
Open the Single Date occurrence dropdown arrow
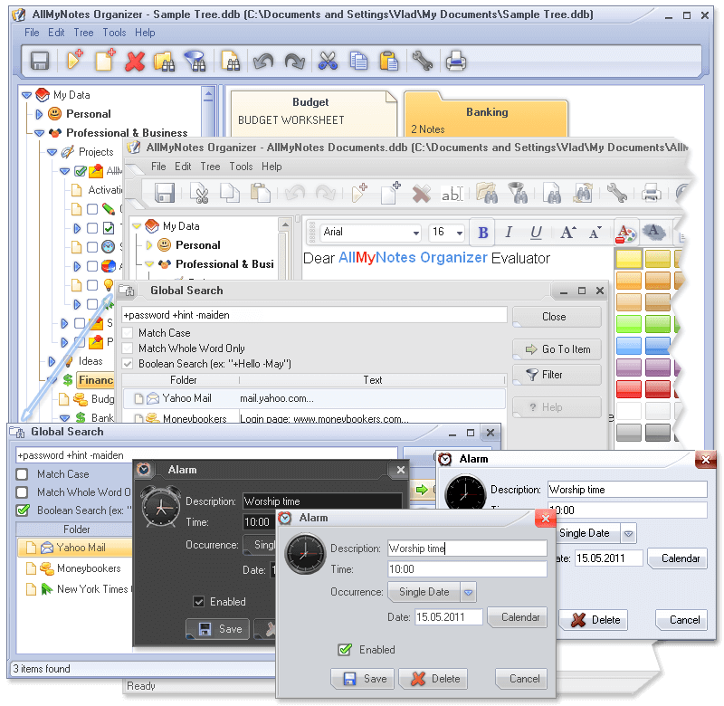click(468, 593)
